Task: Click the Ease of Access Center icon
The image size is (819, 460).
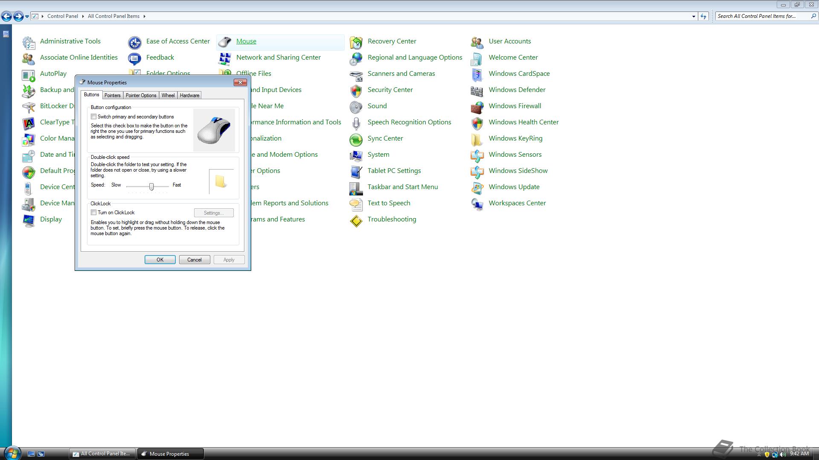Action: pos(135,42)
